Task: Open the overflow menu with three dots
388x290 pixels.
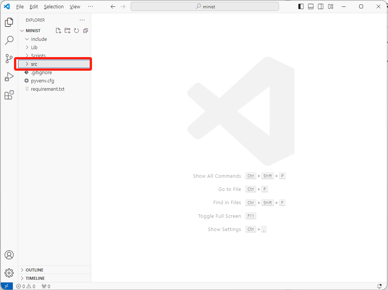Action: [x=90, y=7]
